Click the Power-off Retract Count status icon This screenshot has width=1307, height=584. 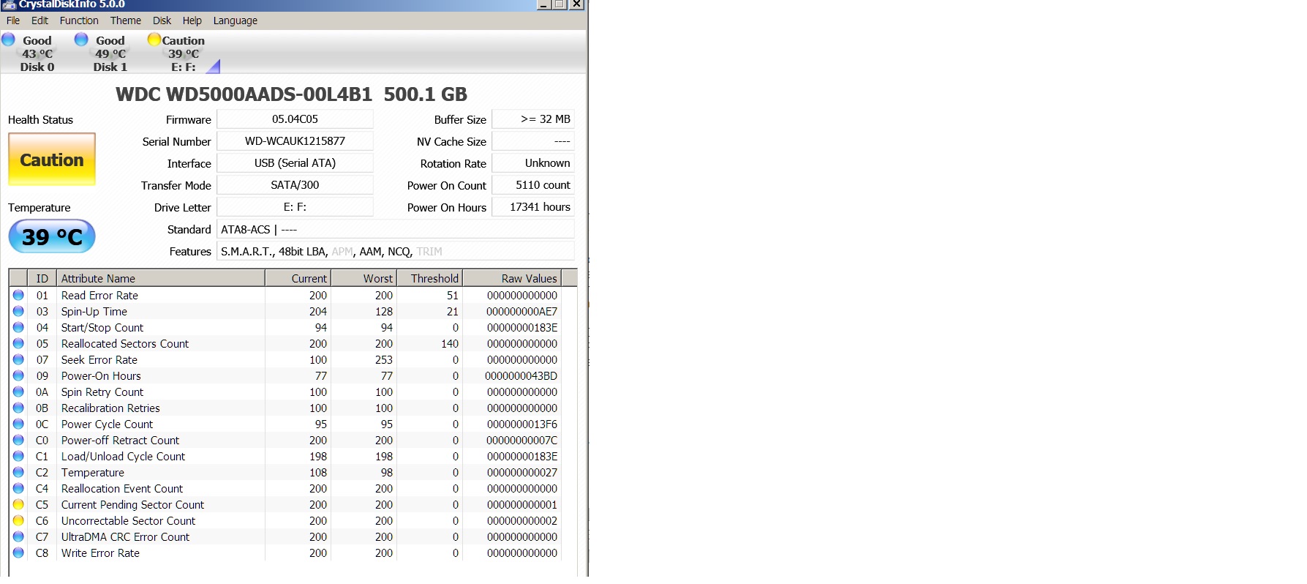[x=18, y=440]
